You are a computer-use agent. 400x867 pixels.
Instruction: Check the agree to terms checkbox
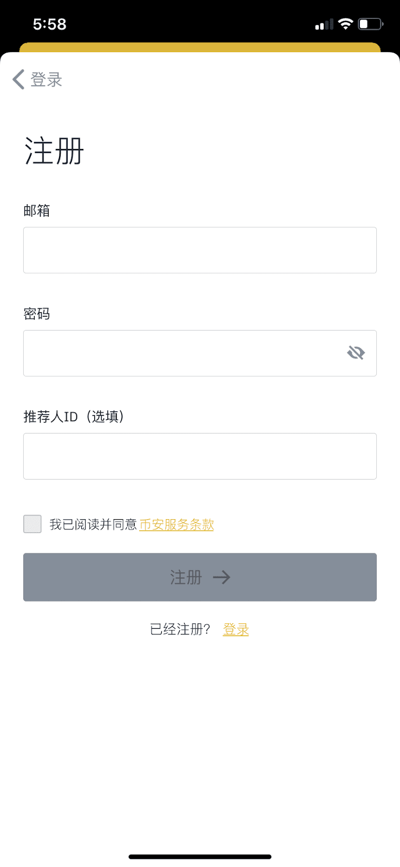coord(32,524)
